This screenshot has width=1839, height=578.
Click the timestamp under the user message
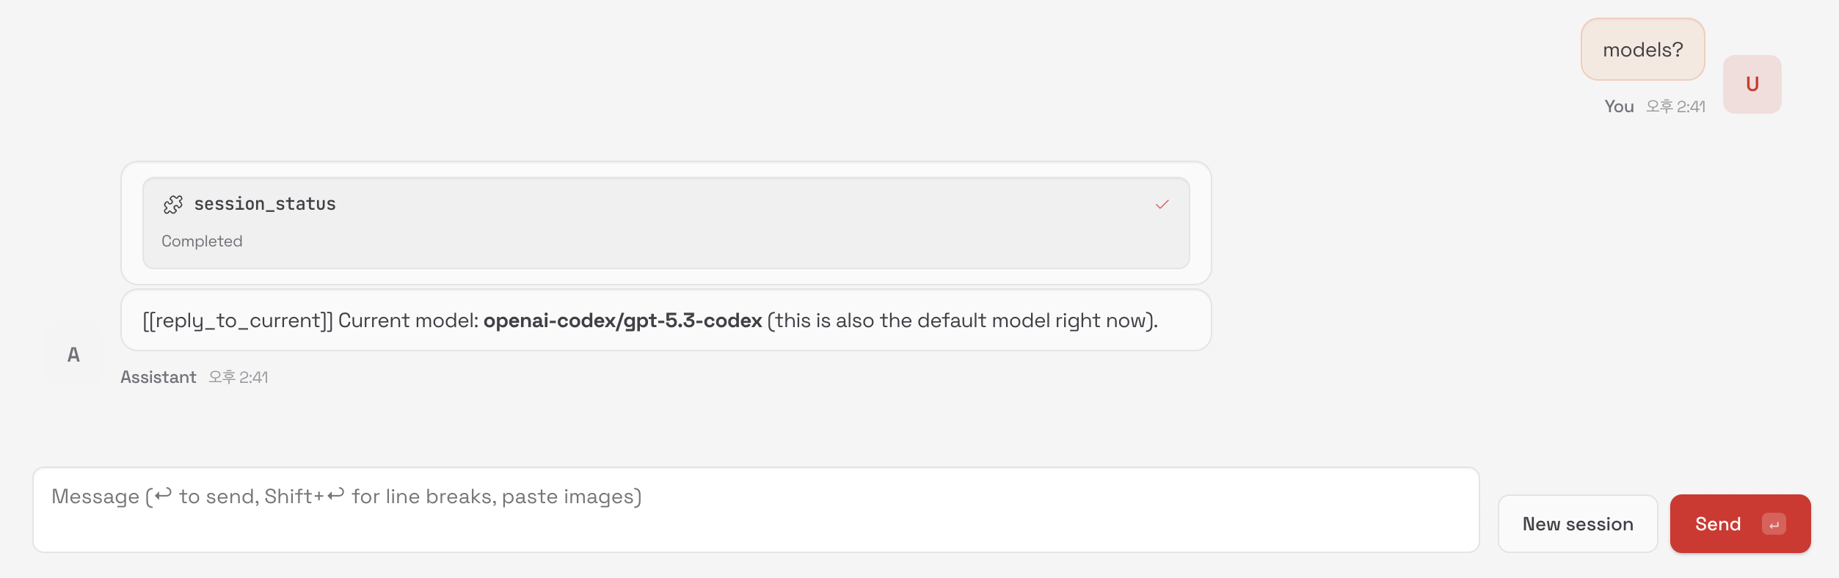[x=1675, y=107]
